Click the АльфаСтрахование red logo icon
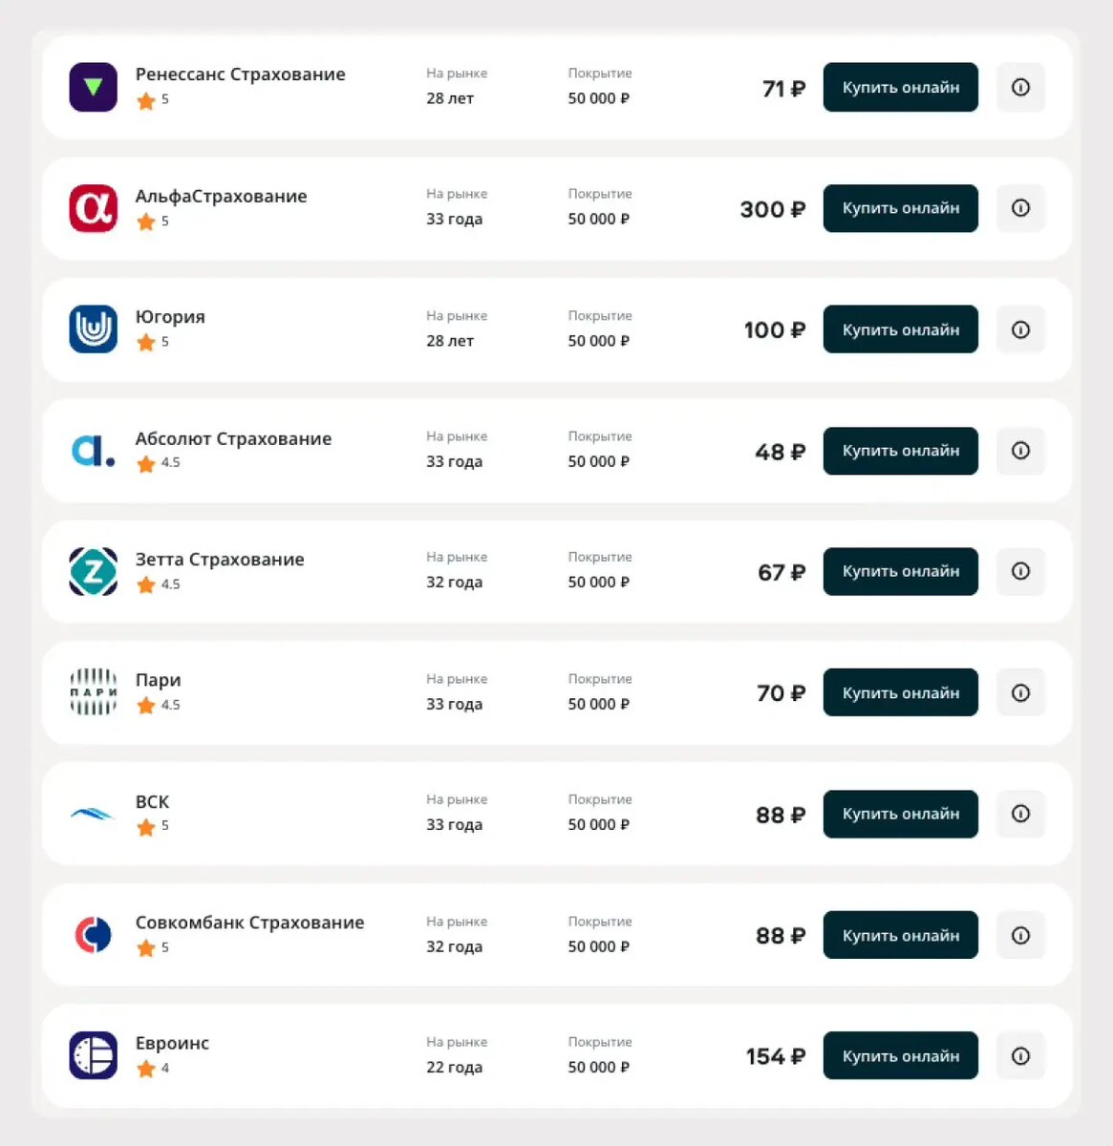 pos(93,208)
